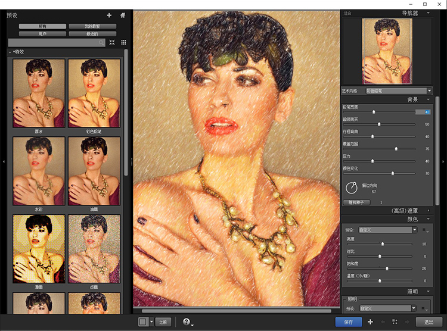
Task: Open the help icon dropdown arrow
Action: point(192,325)
